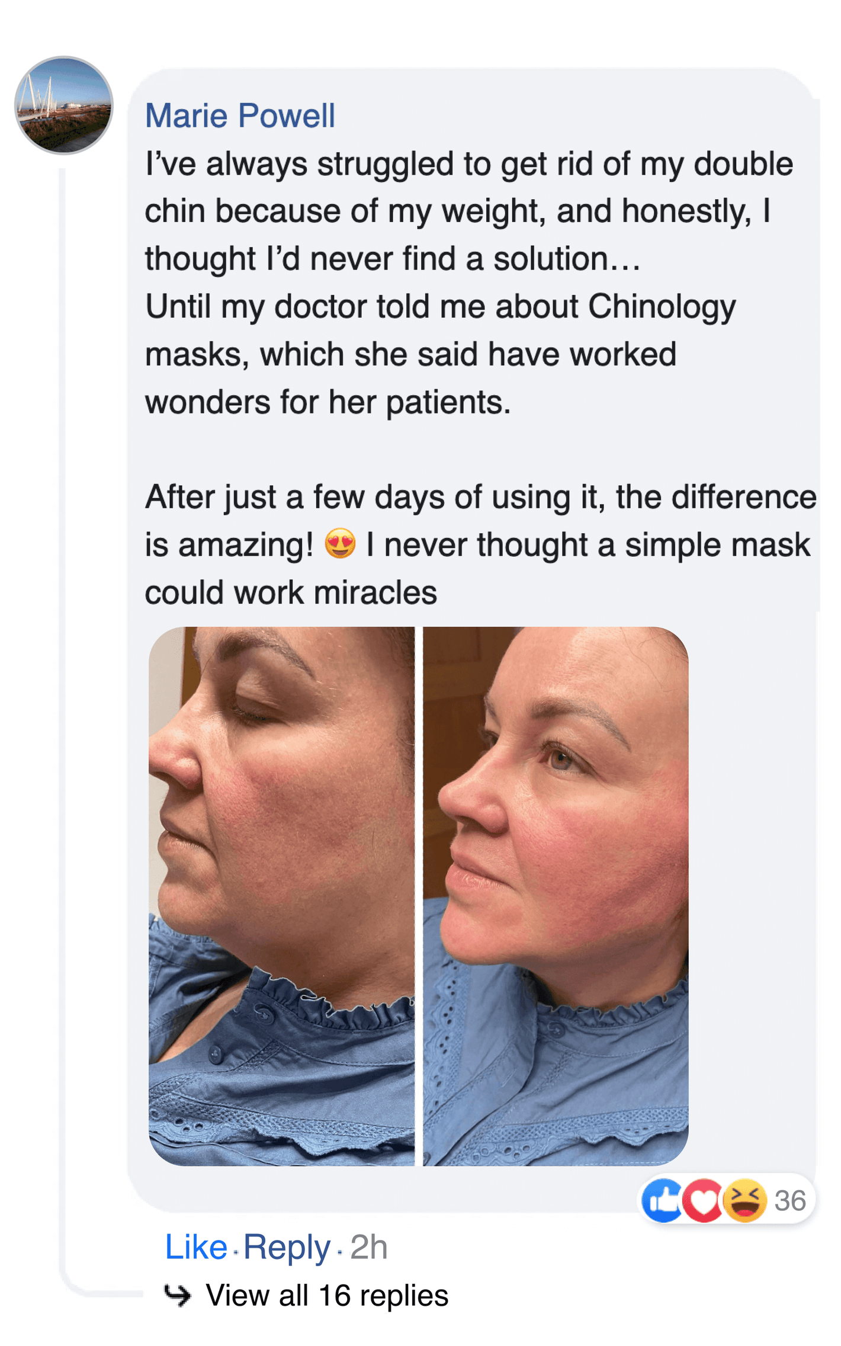Click the text "could work miracles"

tap(291, 592)
